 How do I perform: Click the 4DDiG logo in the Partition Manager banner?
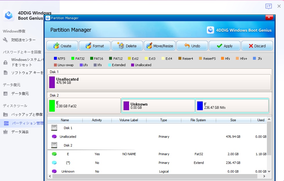211,30
